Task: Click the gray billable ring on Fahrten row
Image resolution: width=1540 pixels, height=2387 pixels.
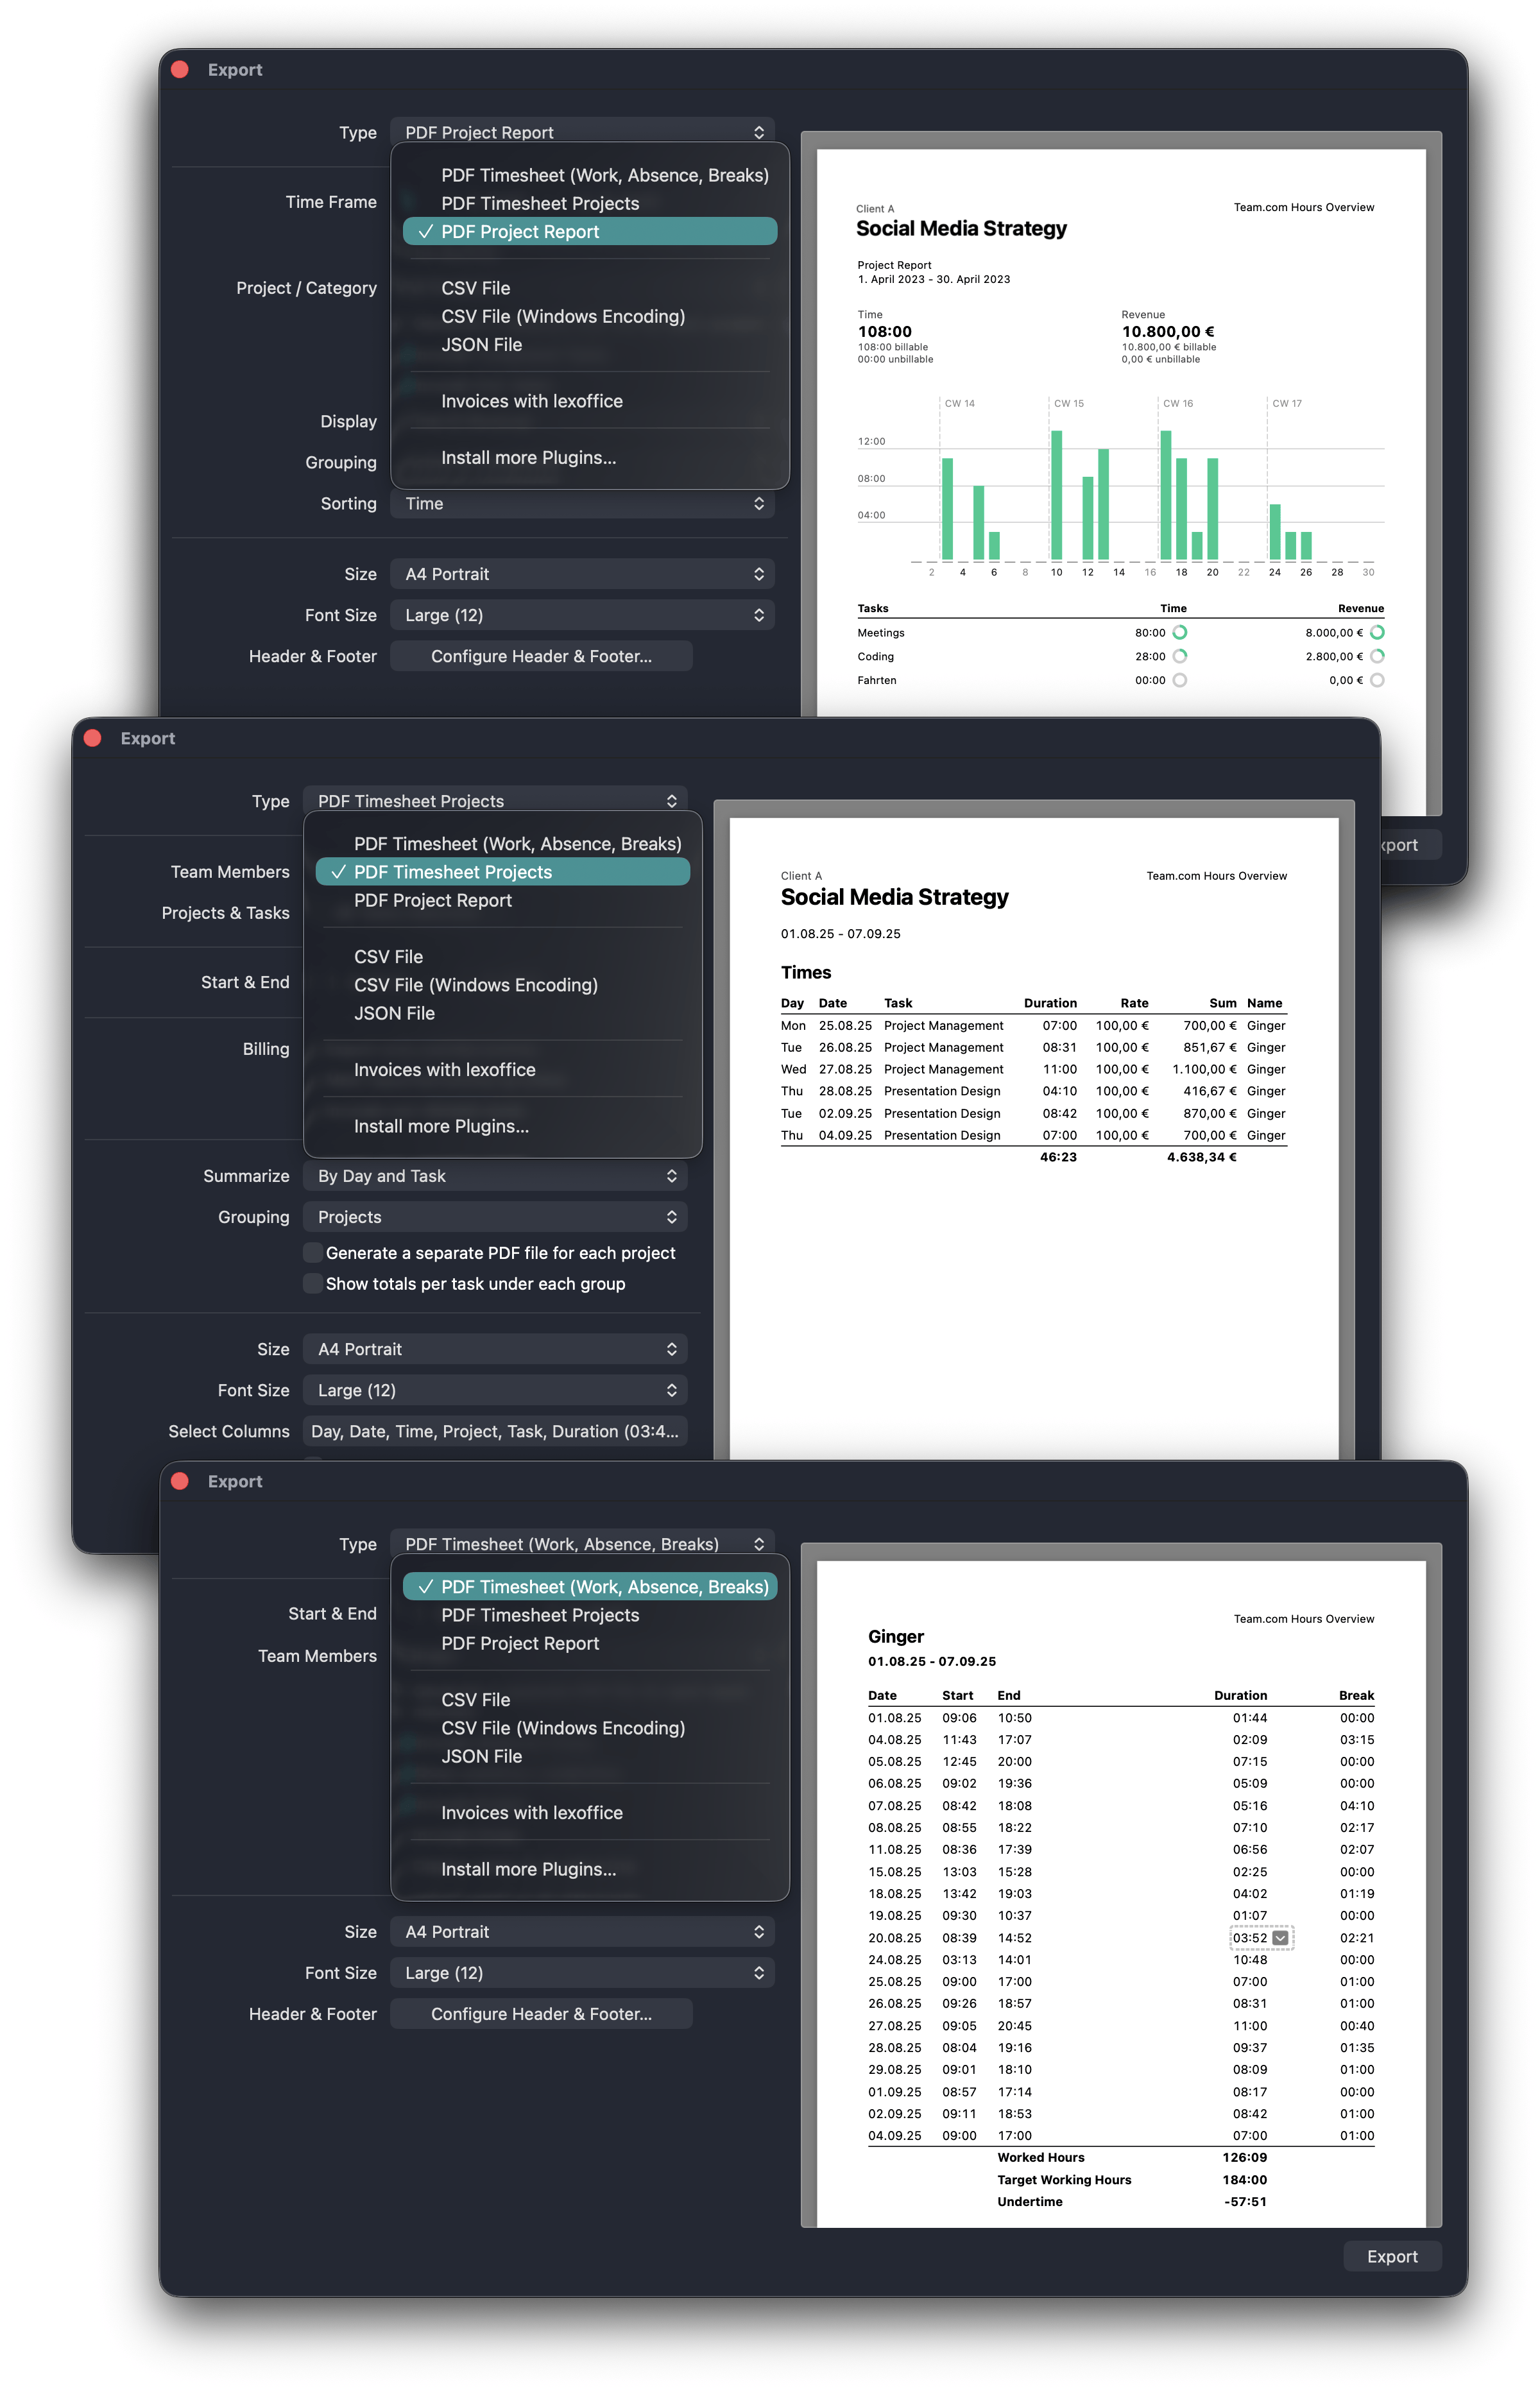Action: click(x=1181, y=680)
